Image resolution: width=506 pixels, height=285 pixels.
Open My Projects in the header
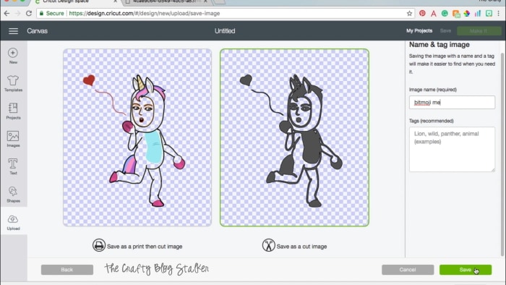[x=419, y=30]
